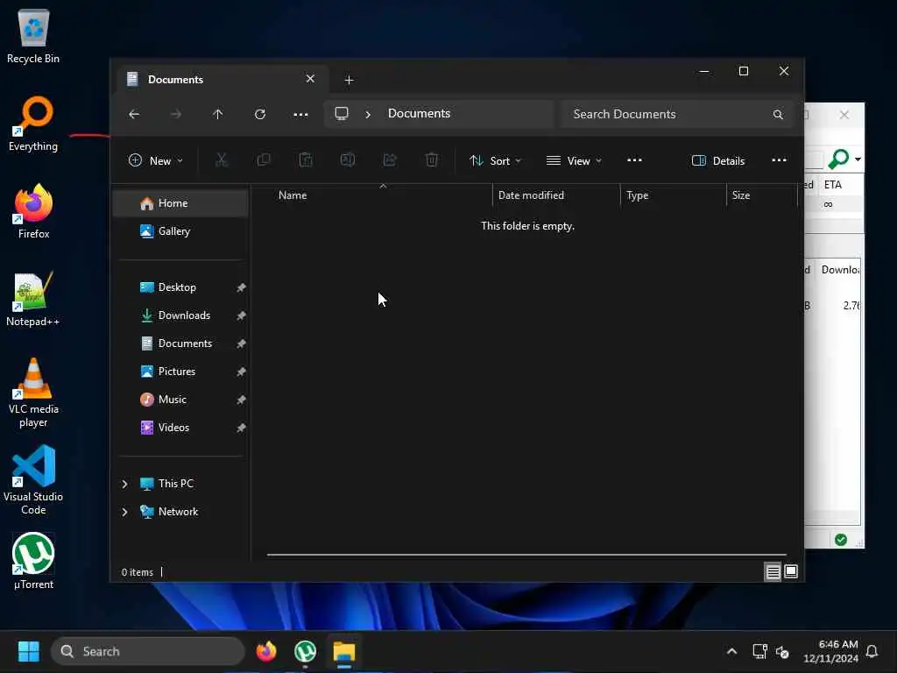
Task: Open the Windows Start menu
Action: (x=29, y=651)
